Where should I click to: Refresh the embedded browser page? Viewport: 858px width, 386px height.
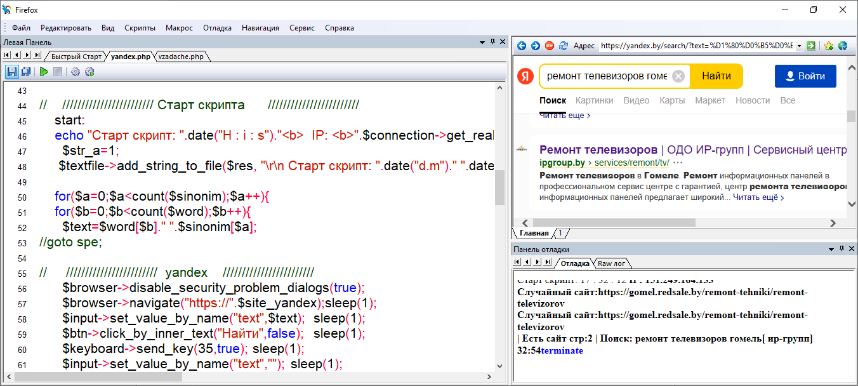tap(562, 46)
